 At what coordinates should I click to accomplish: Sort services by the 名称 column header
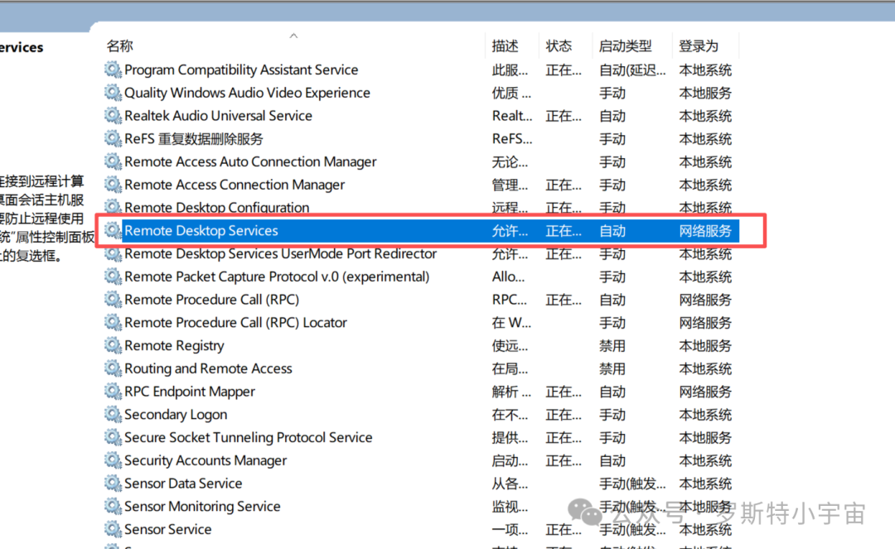coord(119,46)
